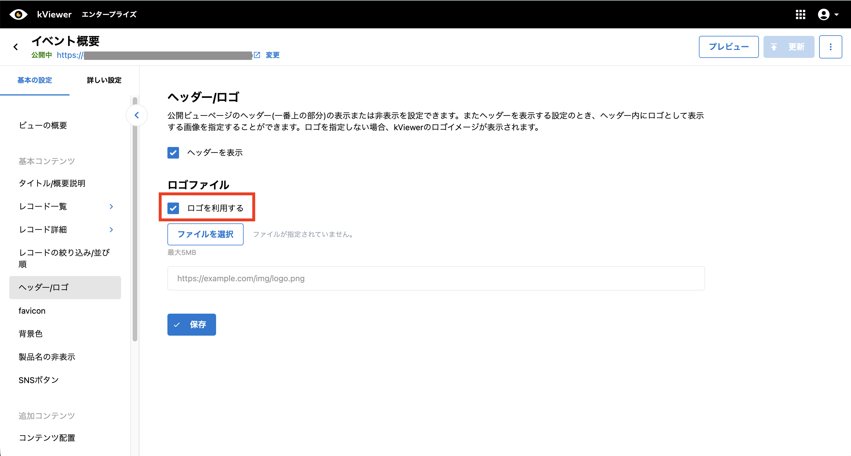Click the ファイルを選択 button
The width and height of the screenshot is (851, 456).
[x=205, y=234]
